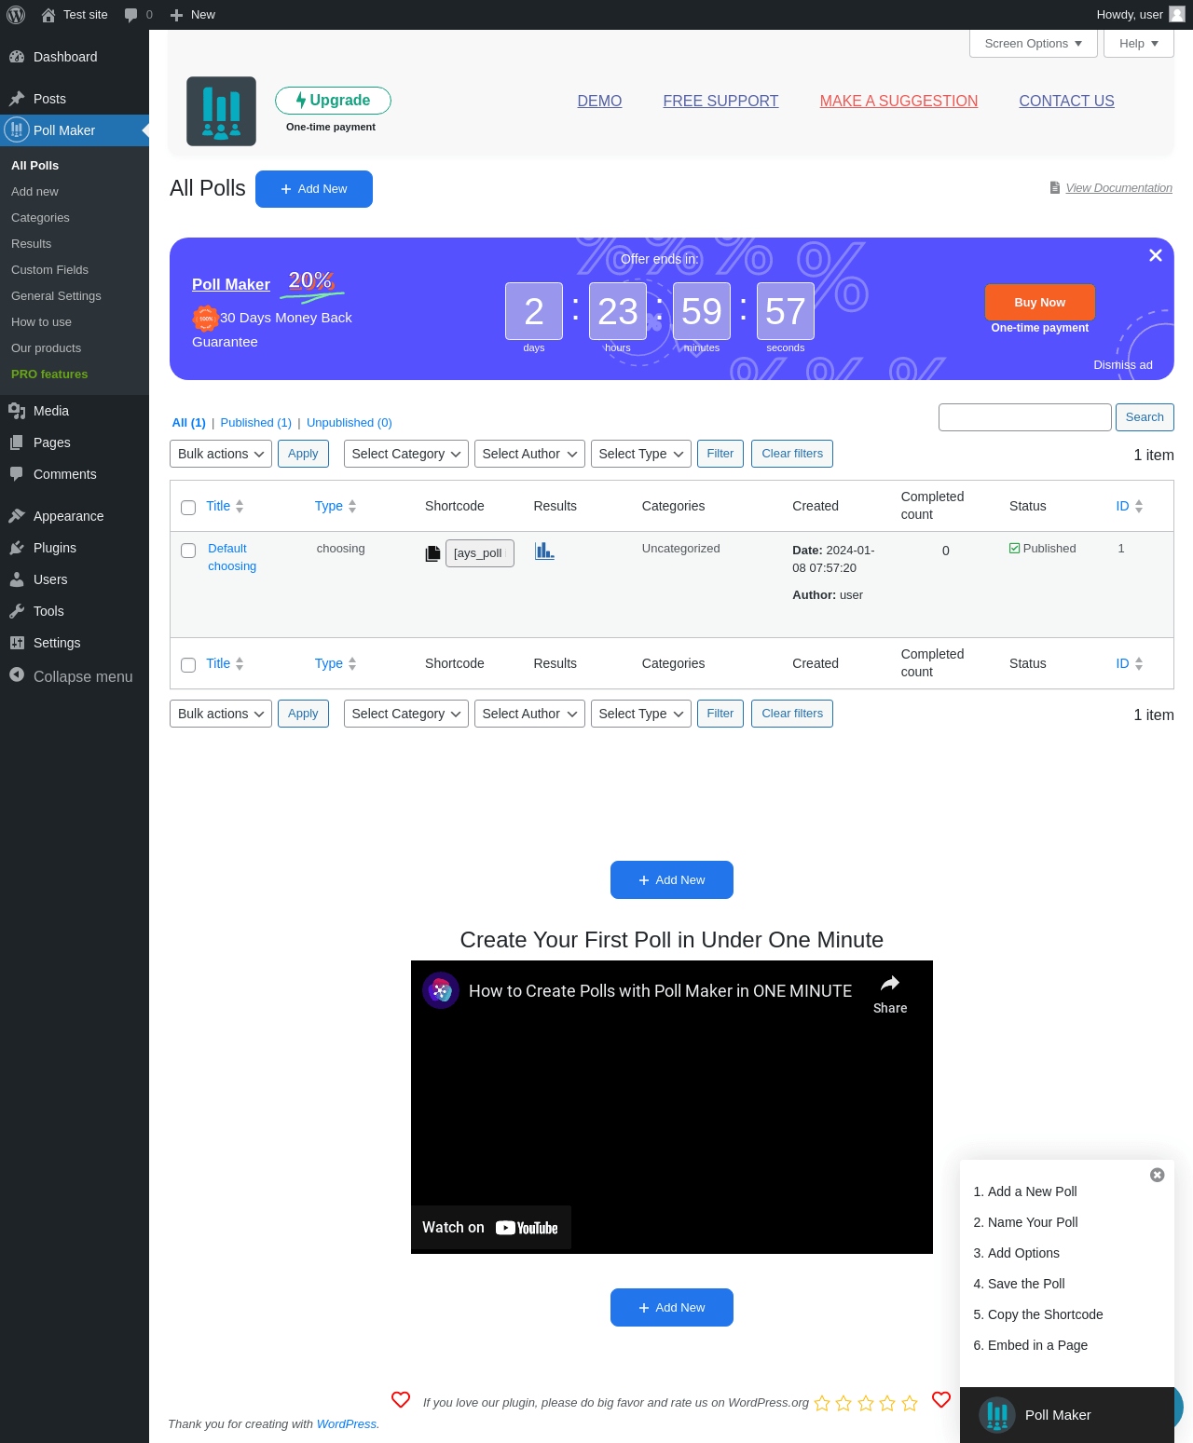Sort polls by ID in header row

(1130, 506)
